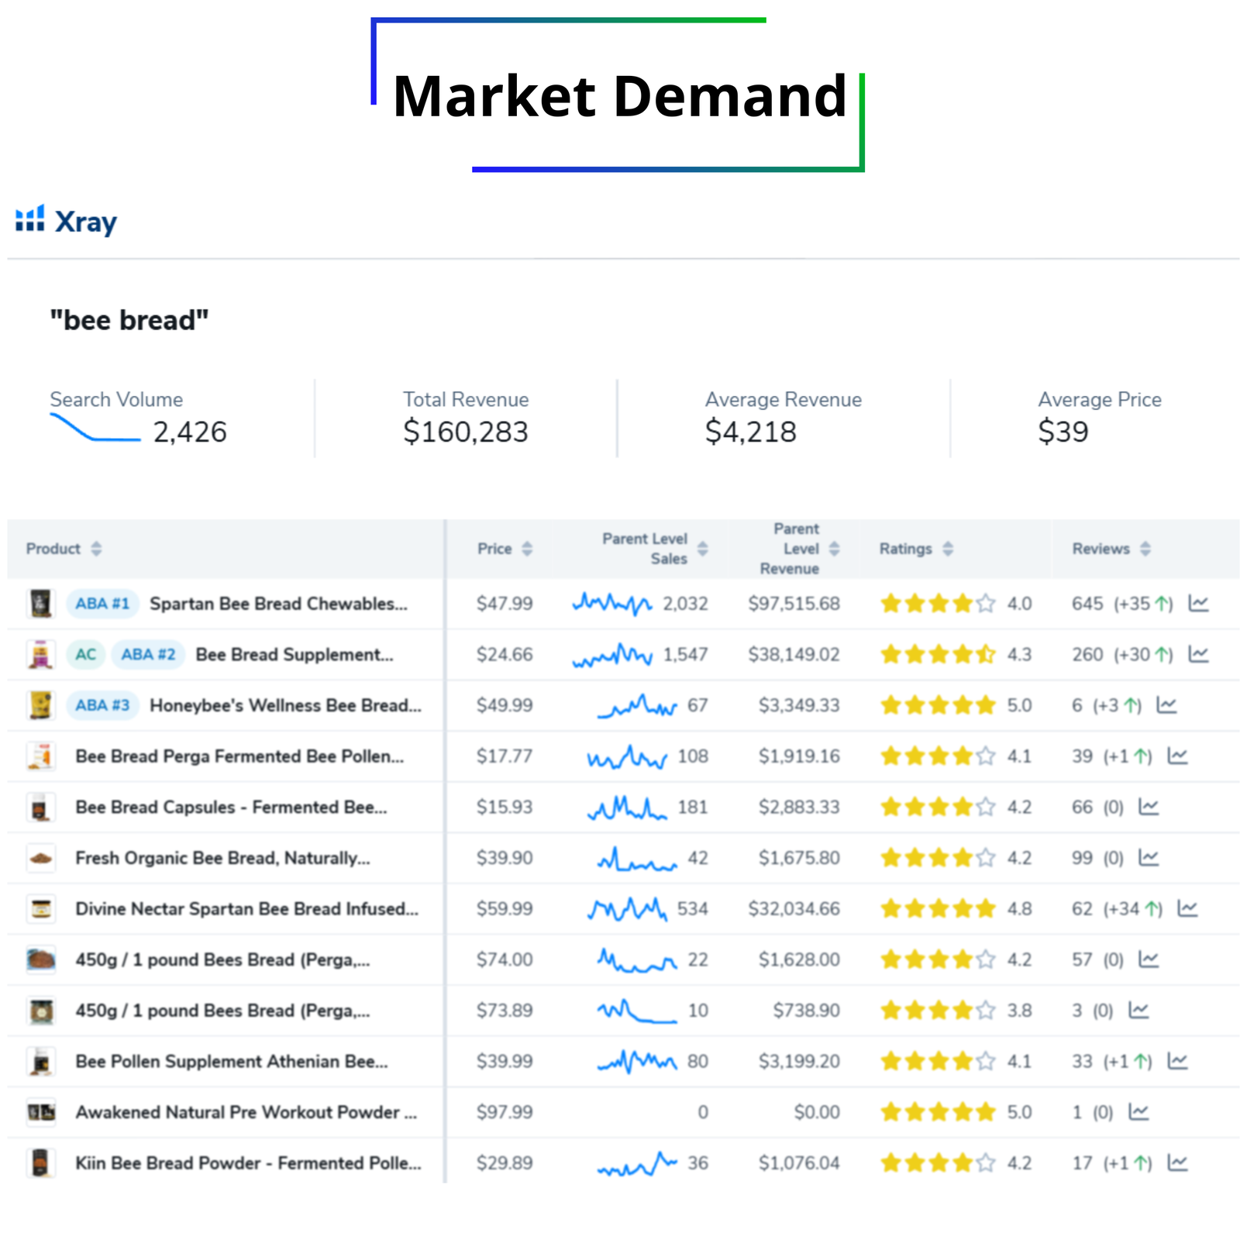Open review chart icon for Bee Bread Supplement row
Image resolution: width=1240 pixels, height=1240 pixels.
pyautogui.click(x=1198, y=654)
